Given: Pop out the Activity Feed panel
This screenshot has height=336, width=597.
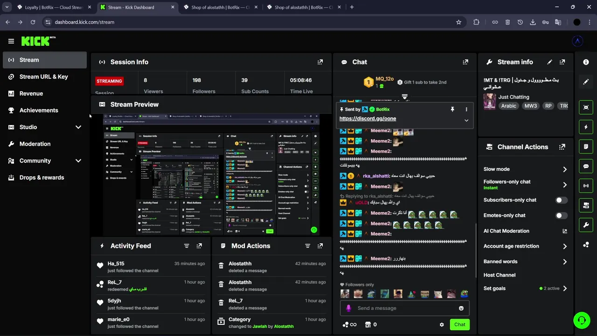Looking at the screenshot, I should (x=199, y=246).
